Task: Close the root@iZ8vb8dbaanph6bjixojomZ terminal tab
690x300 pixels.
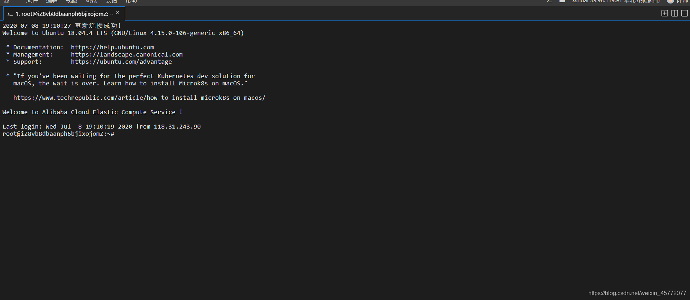Action: (118, 13)
